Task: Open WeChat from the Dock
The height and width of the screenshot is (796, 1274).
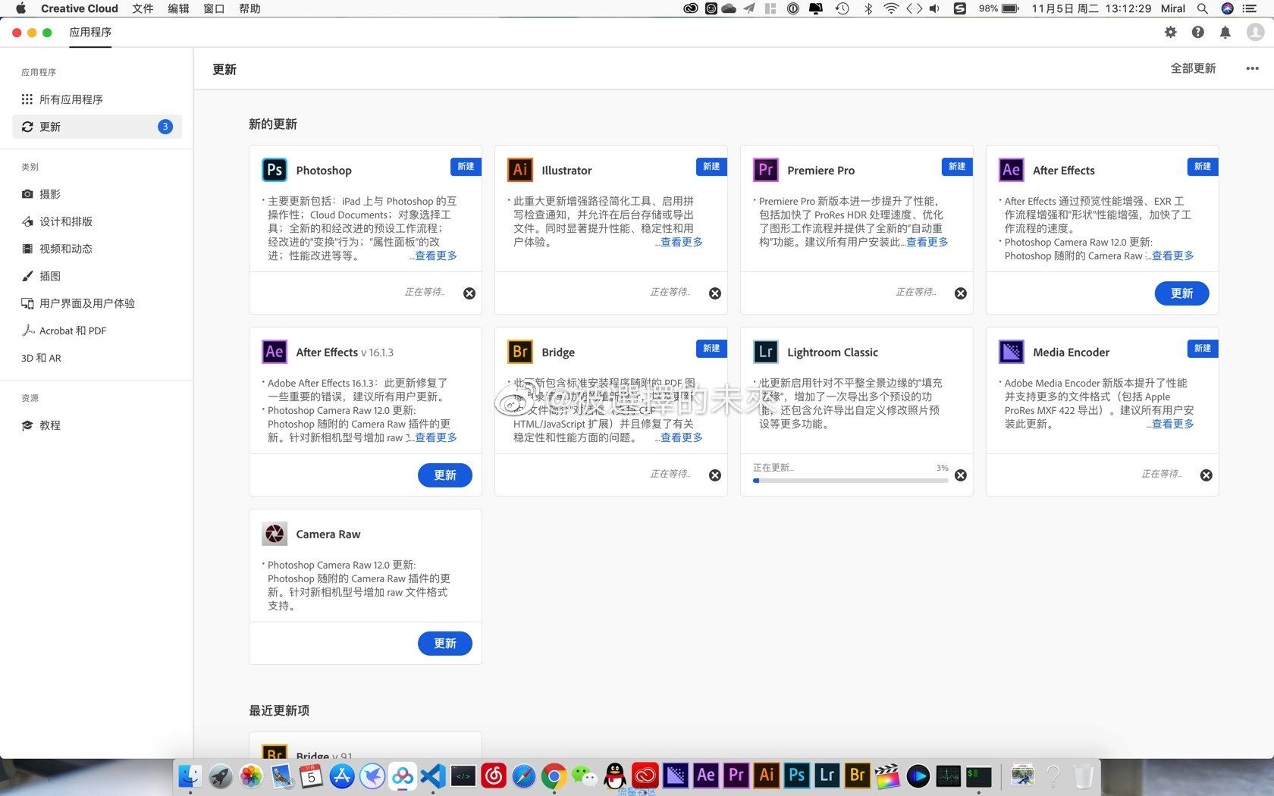Action: [584, 776]
